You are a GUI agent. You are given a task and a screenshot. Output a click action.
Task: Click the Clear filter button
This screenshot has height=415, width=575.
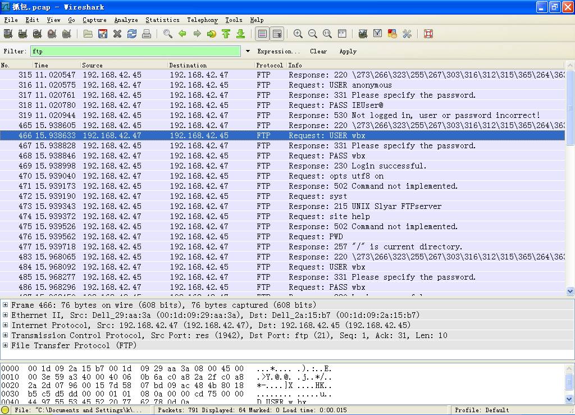(x=318, y=51)
